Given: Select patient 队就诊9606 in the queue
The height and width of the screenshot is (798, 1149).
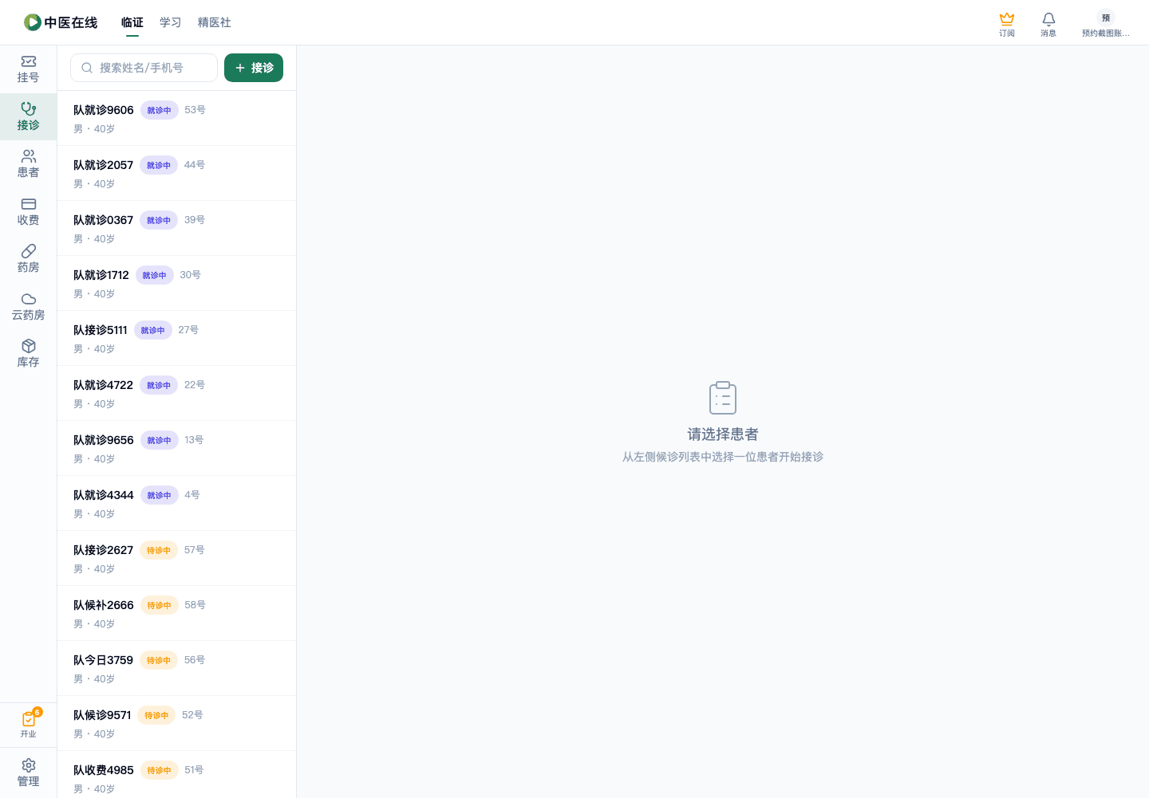Looking at the screenshot, I should [x=176, y=118].
